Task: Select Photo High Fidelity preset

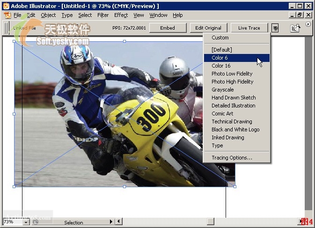Action: click(x=237, y=82)
